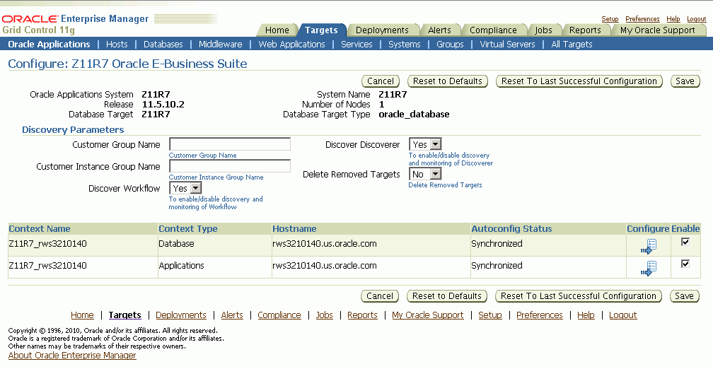Click the Targets link in footer
Screen dimensions: 713x369
125,315
